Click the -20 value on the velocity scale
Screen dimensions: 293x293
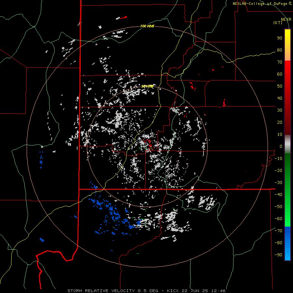click(x=278, y=171)
